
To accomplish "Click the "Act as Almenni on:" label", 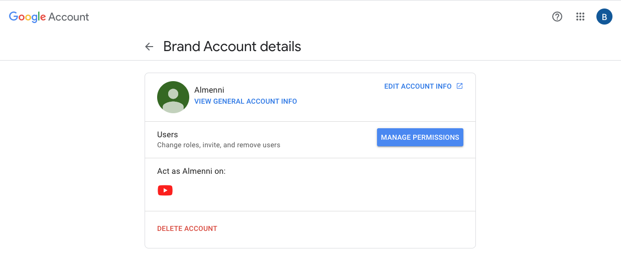I will tap(191, 171).
